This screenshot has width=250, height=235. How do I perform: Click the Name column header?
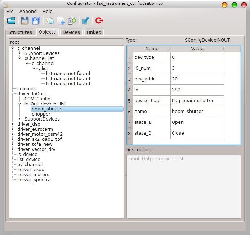click(152, 49)
